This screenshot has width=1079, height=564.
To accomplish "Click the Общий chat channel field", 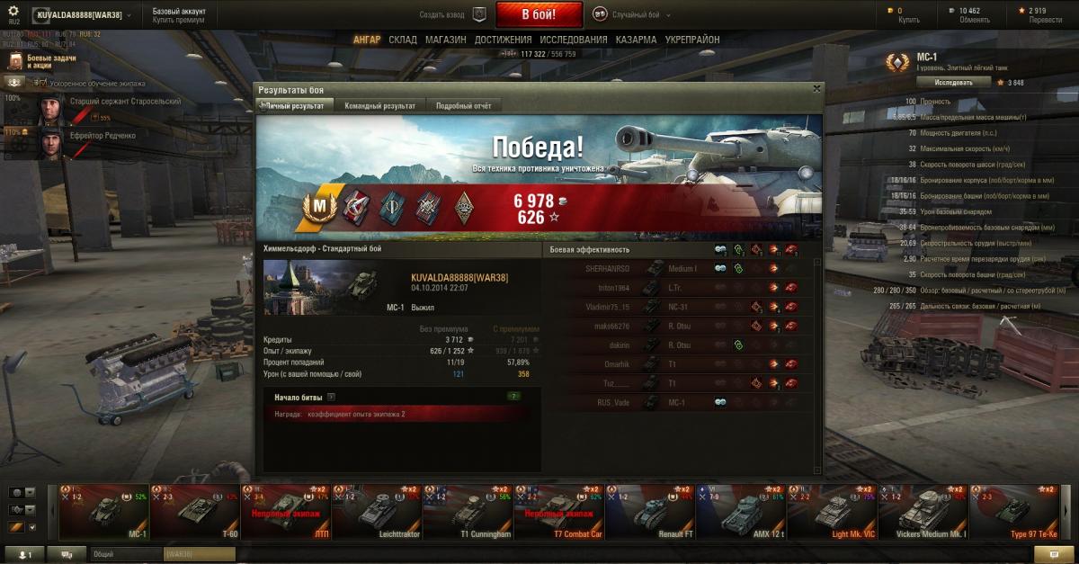I will click(126, 555).
